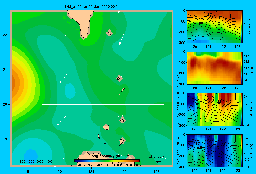Click the '1000' depth legend value

pos(31,162)
